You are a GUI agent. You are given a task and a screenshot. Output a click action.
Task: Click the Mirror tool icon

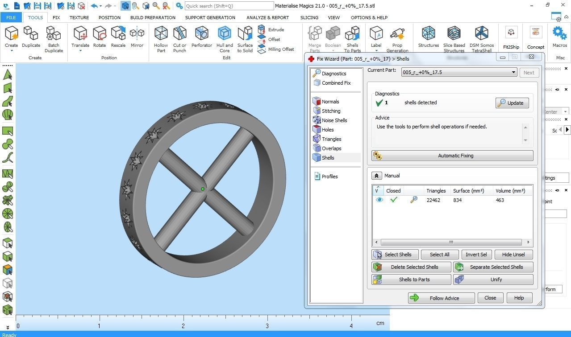137,34
